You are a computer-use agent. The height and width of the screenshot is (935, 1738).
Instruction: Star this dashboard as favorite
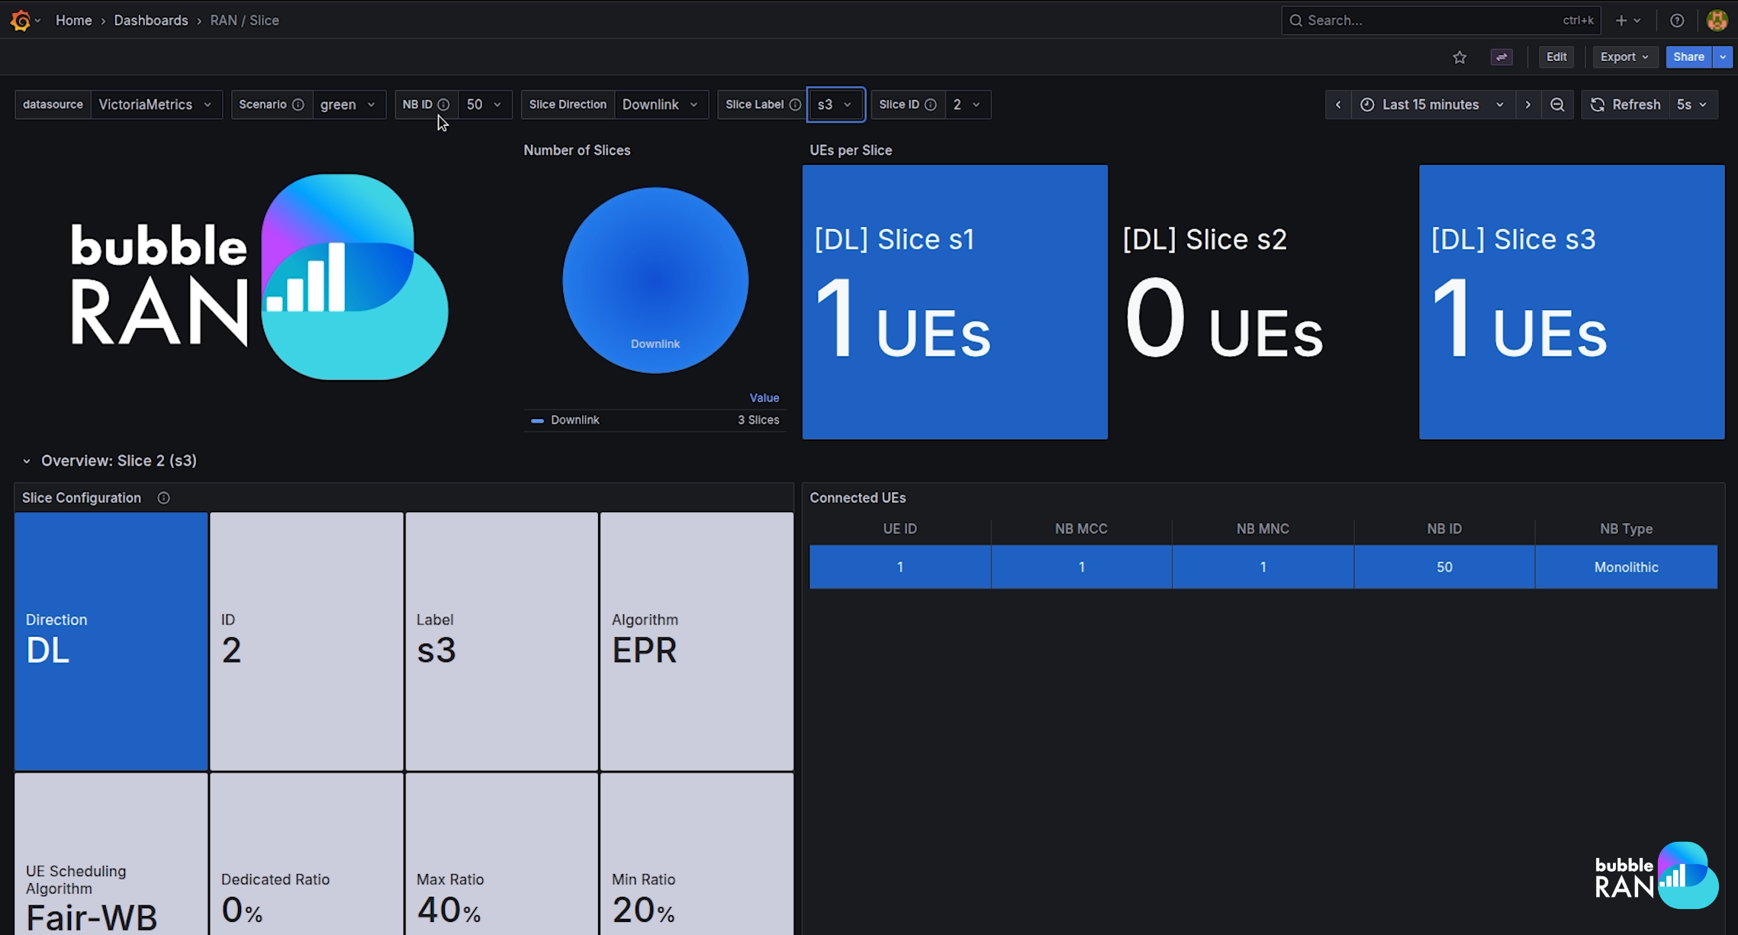[x=1460, y=57]
